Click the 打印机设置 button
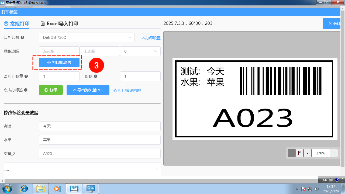This screenshot has height=194, width=345. (x=59, y=63)
